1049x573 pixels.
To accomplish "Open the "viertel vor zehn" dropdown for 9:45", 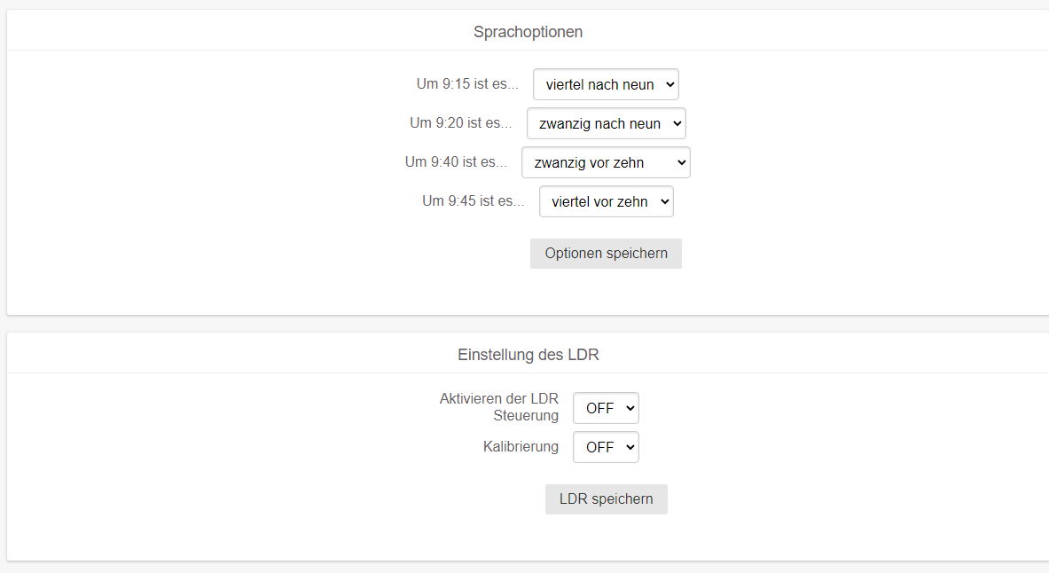I will coord(606,201).
